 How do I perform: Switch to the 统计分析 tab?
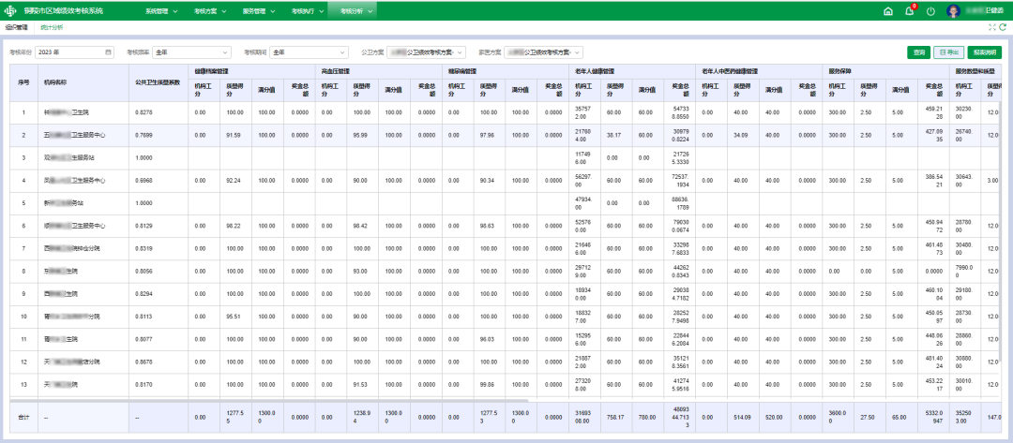tap(52, 28)
